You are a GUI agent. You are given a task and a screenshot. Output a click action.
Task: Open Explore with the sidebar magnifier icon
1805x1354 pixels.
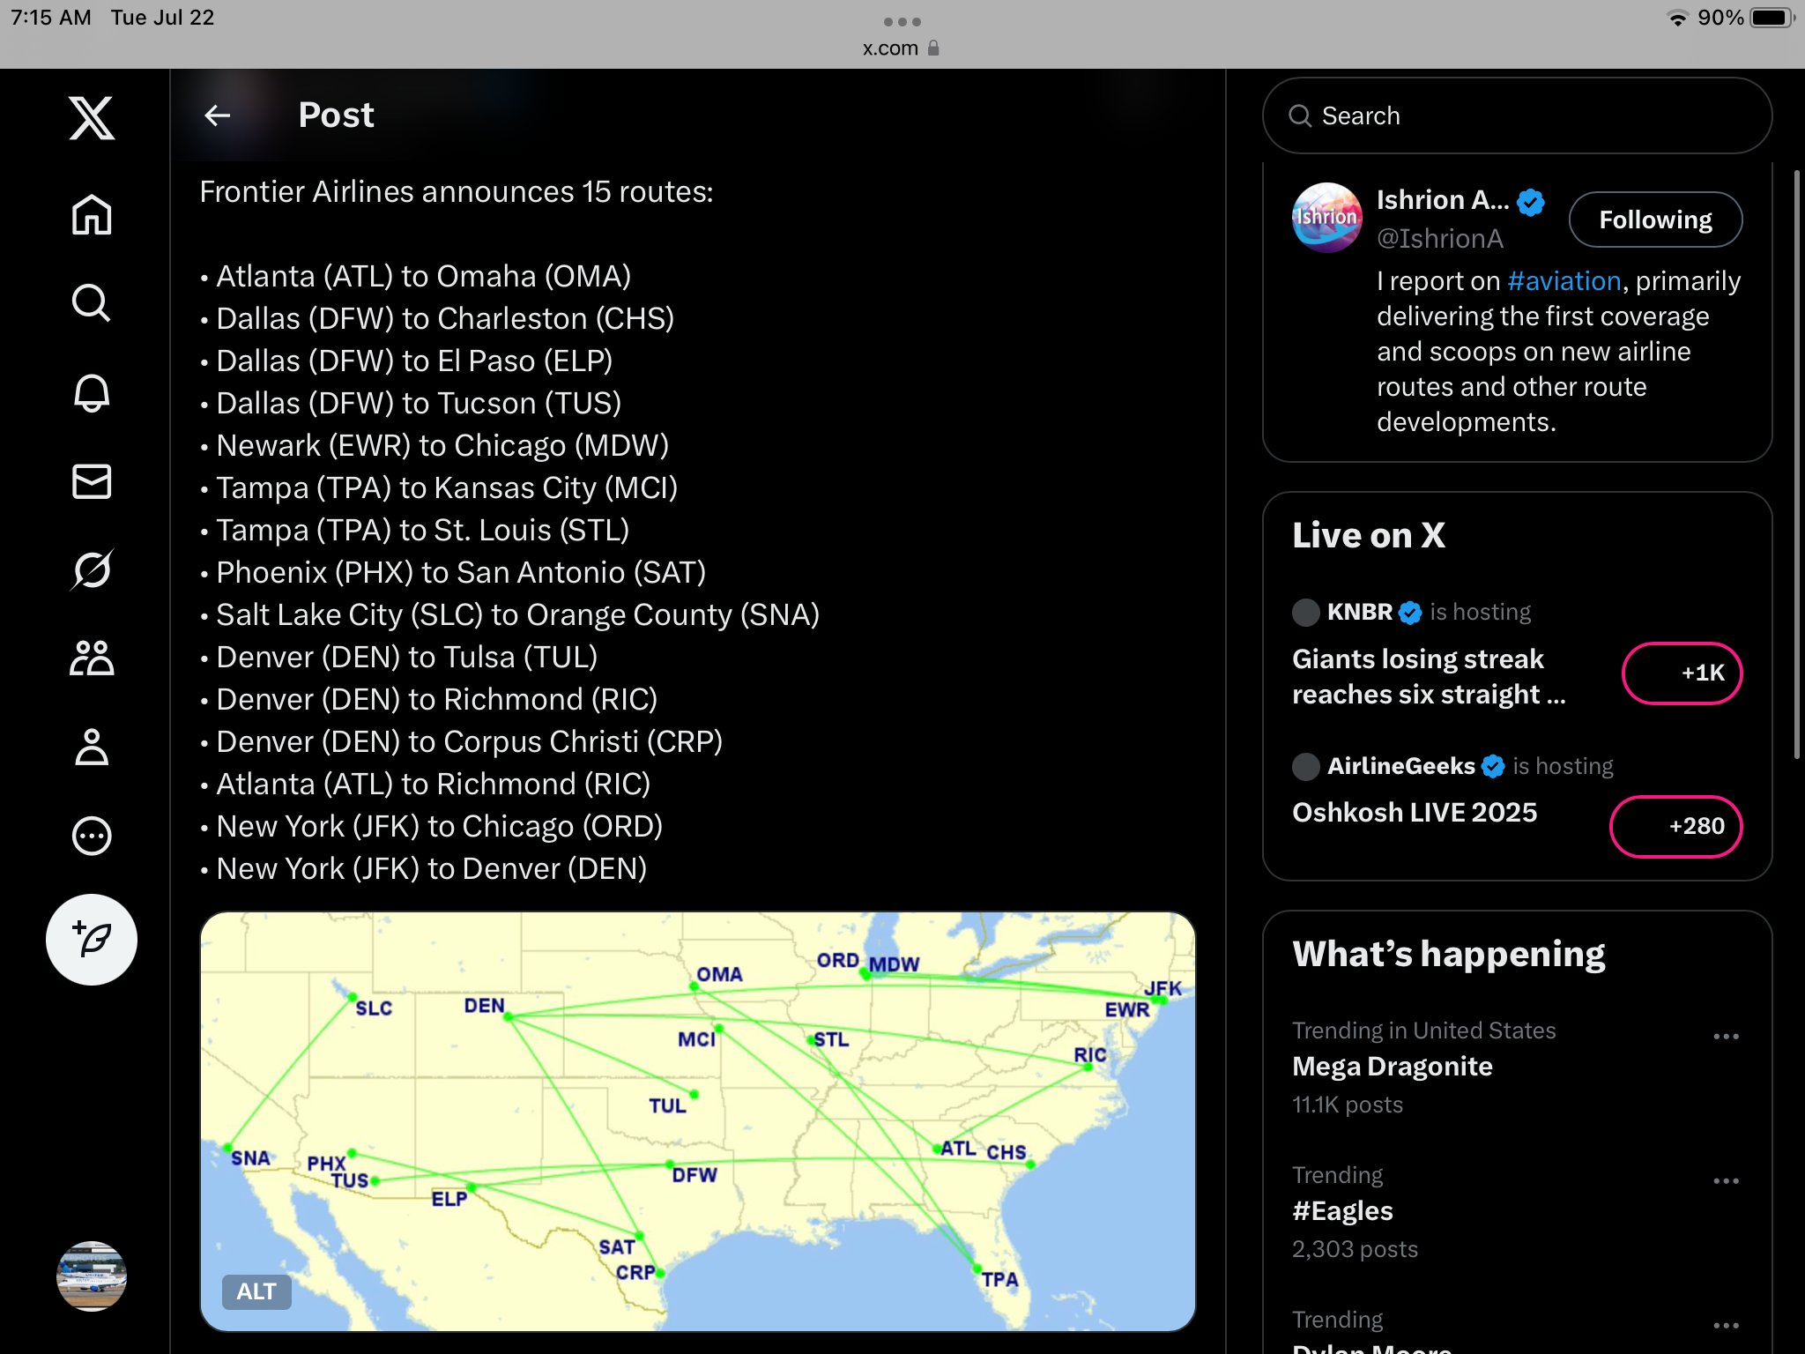pos(92,303)
